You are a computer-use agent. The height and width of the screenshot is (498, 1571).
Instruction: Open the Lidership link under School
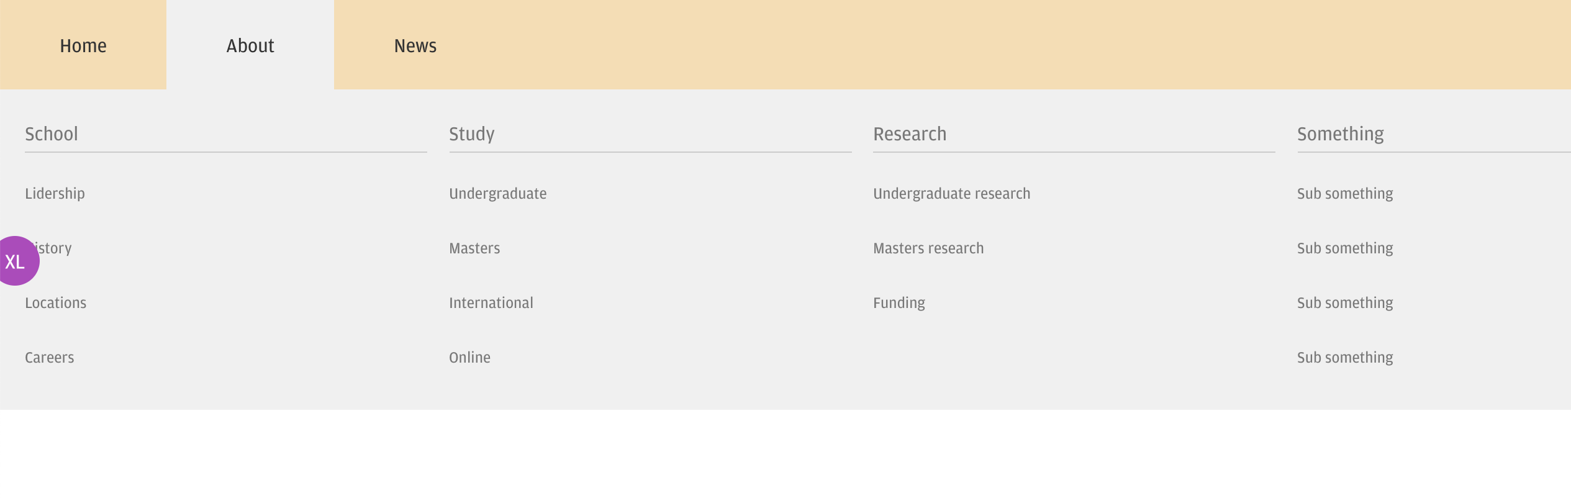click(55, 194)
